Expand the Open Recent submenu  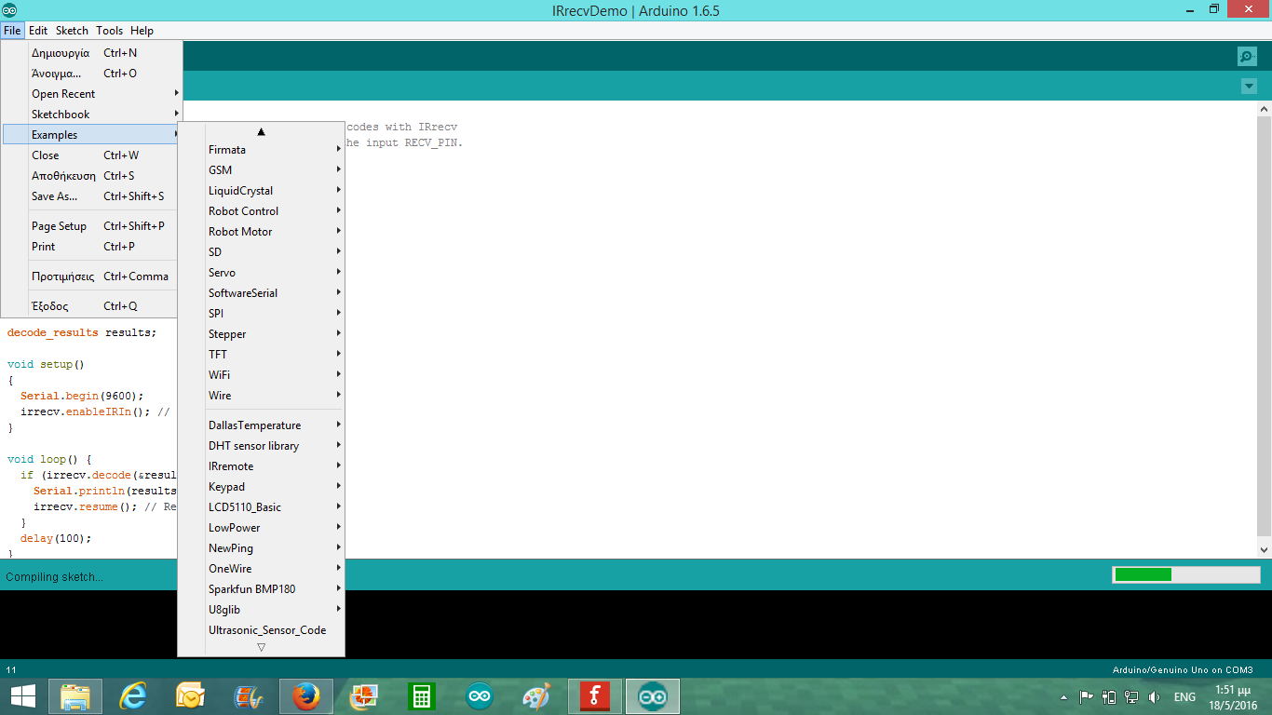[x=91, y=94]
